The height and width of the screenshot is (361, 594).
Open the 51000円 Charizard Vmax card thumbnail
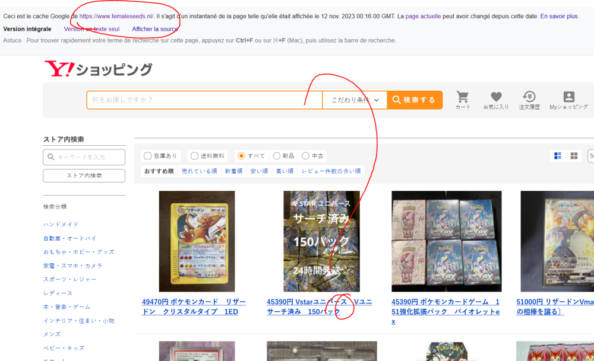tap(557, 241)
